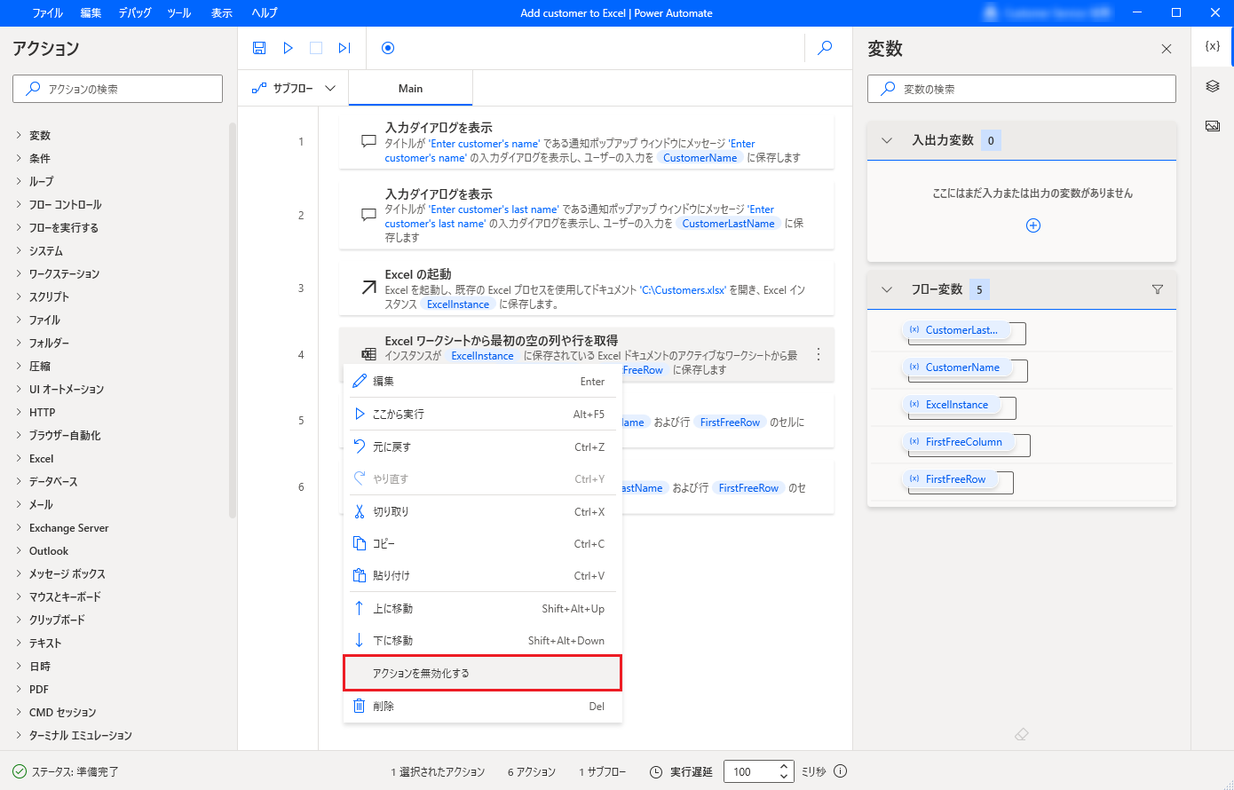Viewport: 1234px width, 790px height.
Task: Expand the 変数 action group
Action: 19,135
